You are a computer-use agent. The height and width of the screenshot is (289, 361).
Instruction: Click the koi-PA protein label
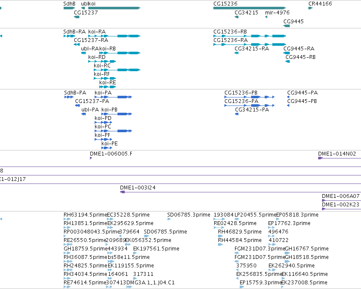103,93
